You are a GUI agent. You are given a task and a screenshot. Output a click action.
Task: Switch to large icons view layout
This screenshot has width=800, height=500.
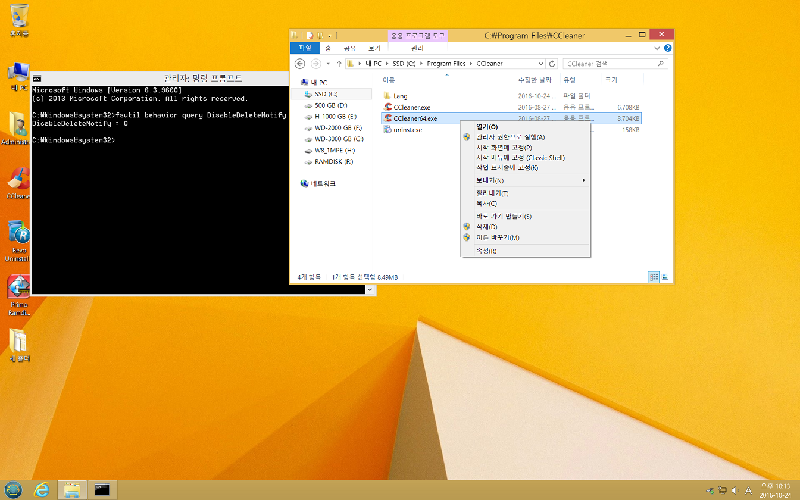tap(665, 277)
